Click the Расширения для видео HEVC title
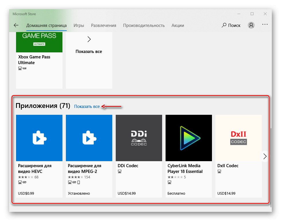 tap(35, 169)
